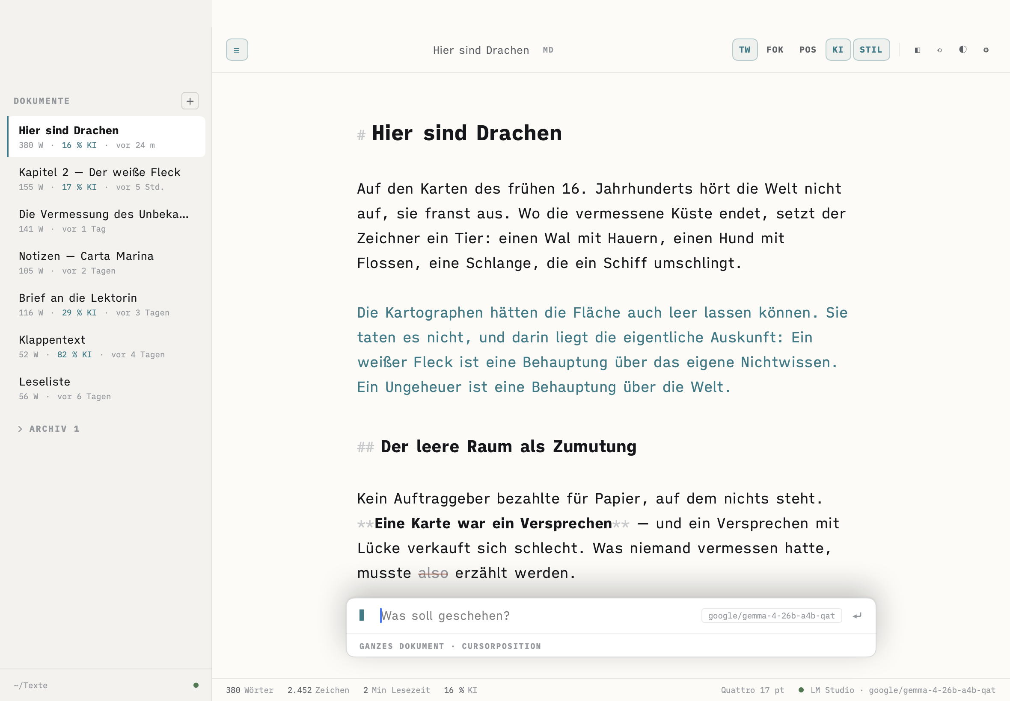Choose CURSORPOSITION scope

(501, 646)
